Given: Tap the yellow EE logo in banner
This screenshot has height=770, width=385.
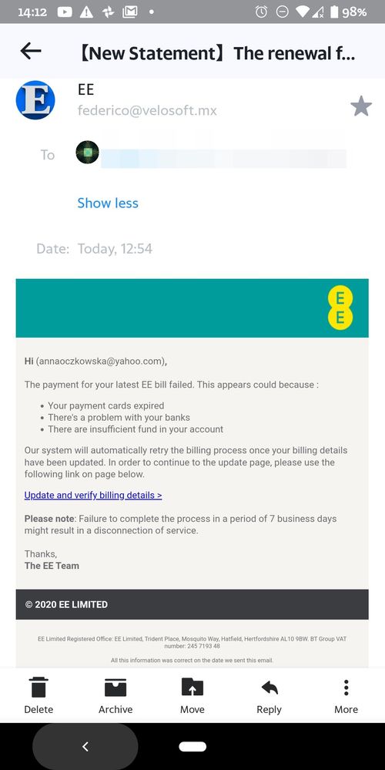Looking at the screenshot, I should [340, 308].
